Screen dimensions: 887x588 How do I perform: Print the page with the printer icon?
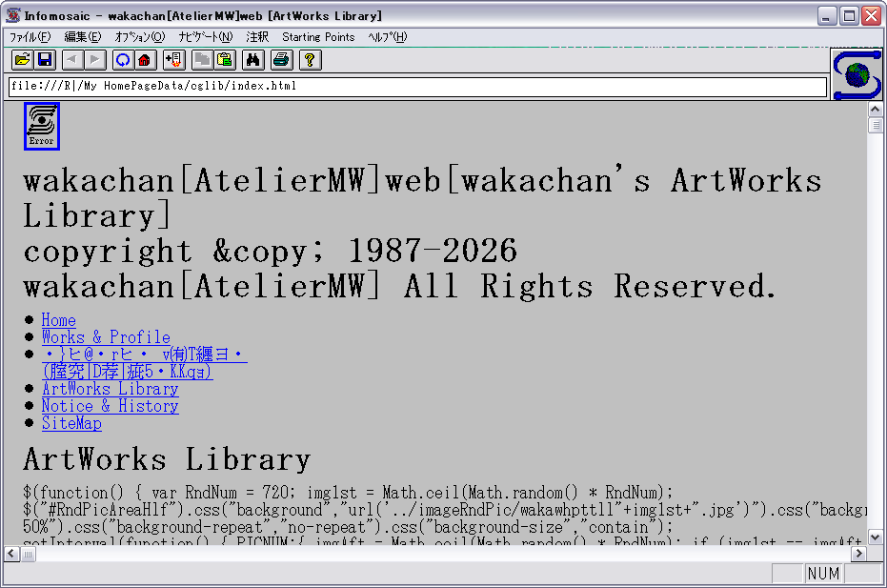(x=282, y=60)
